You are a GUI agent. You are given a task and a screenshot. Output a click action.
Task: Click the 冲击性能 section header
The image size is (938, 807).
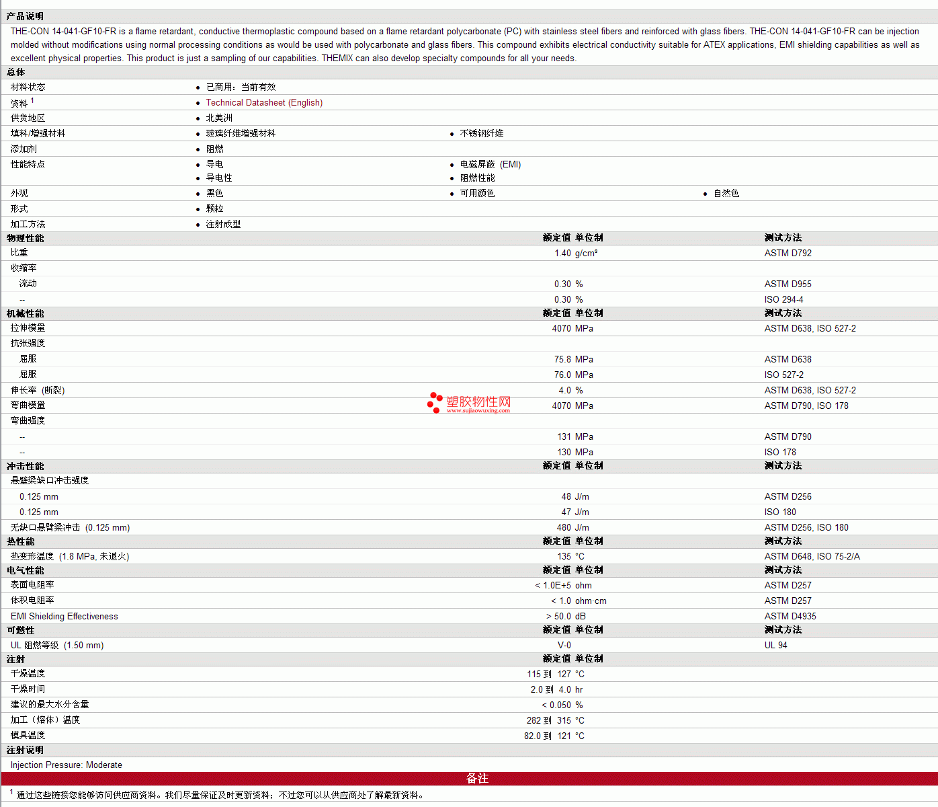(25, 466)
